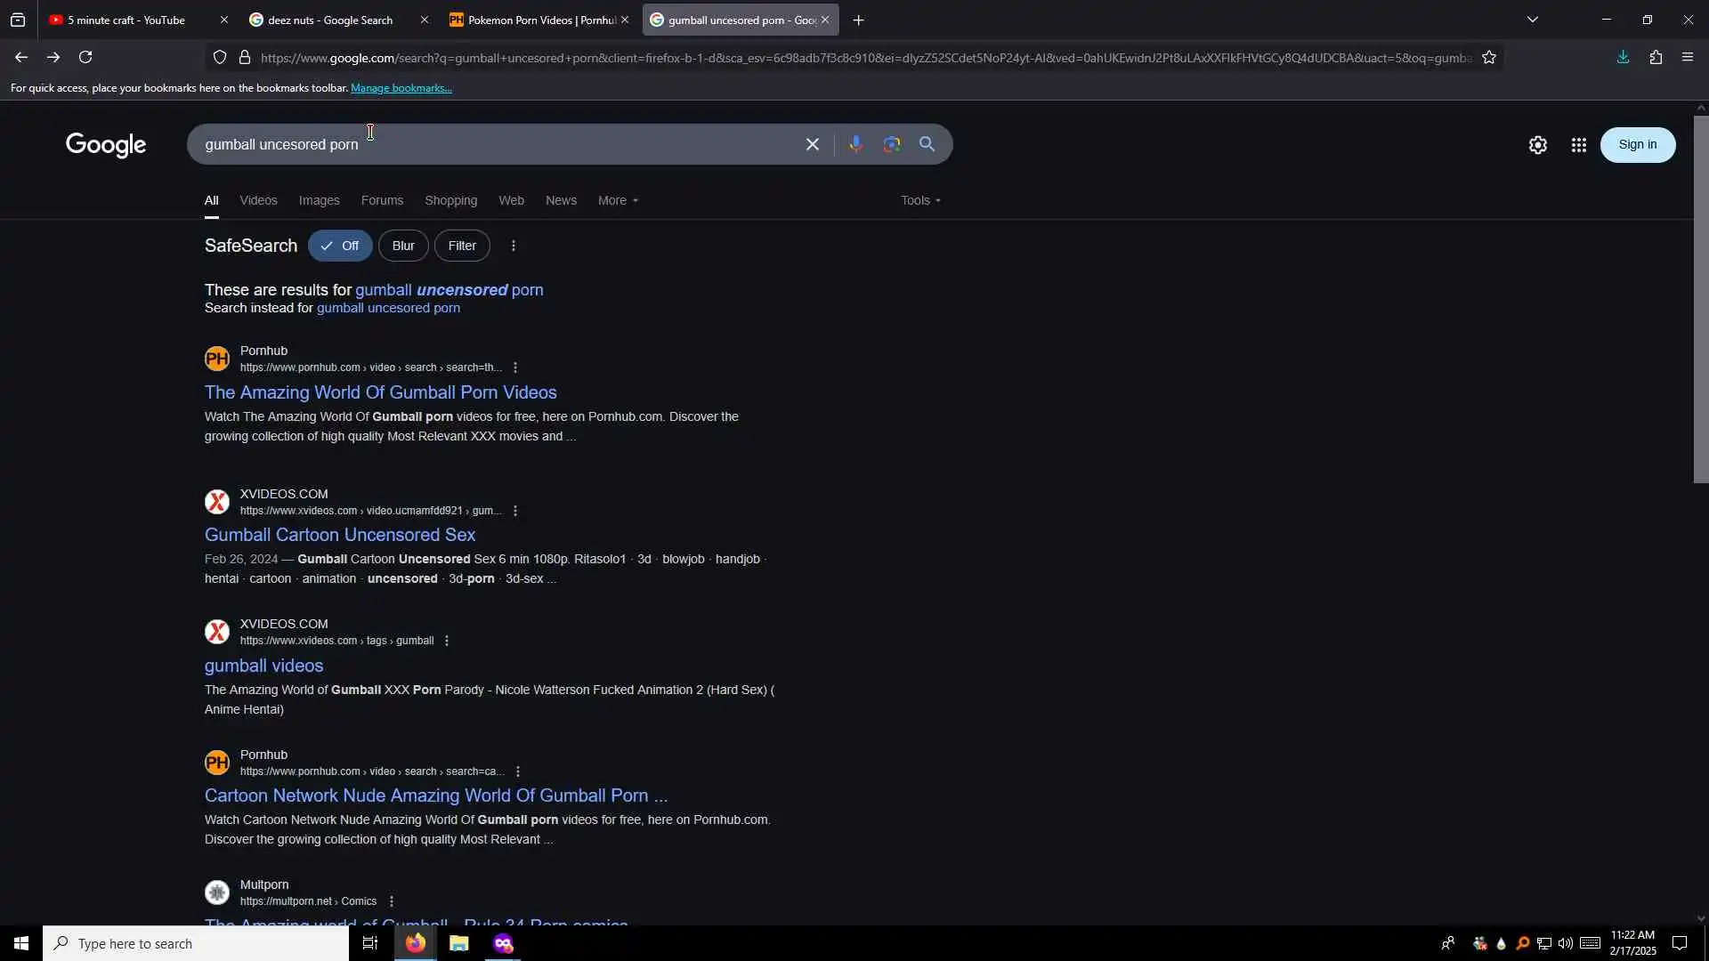Set SafeSearch to Filter
The image size is (1709, 961).
click(x=462, y=246)
